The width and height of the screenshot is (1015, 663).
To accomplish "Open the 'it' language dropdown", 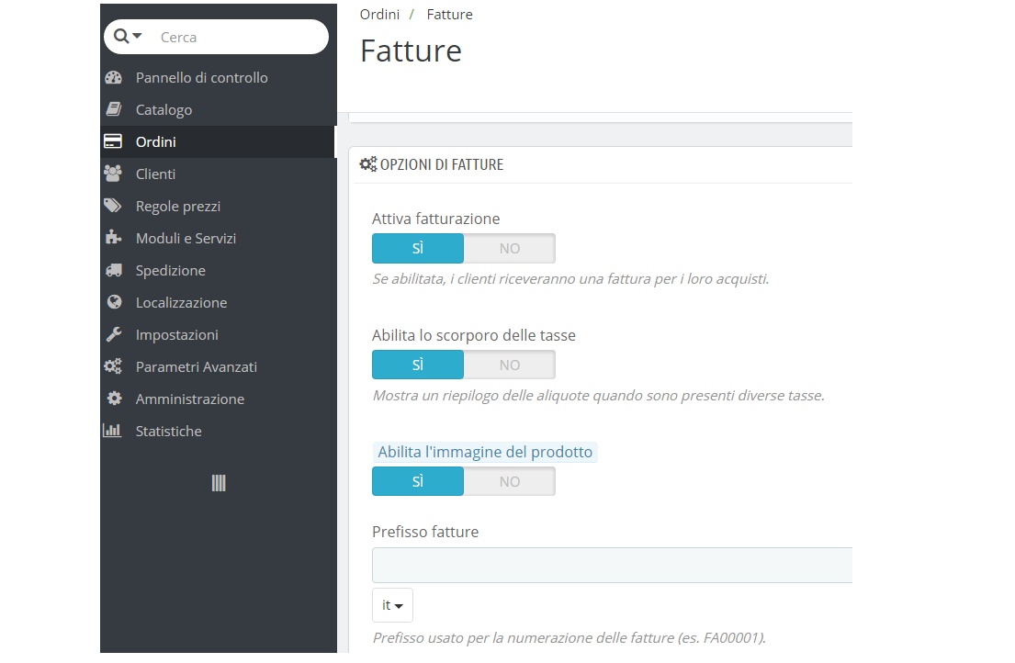I will (x=392, y=606).
